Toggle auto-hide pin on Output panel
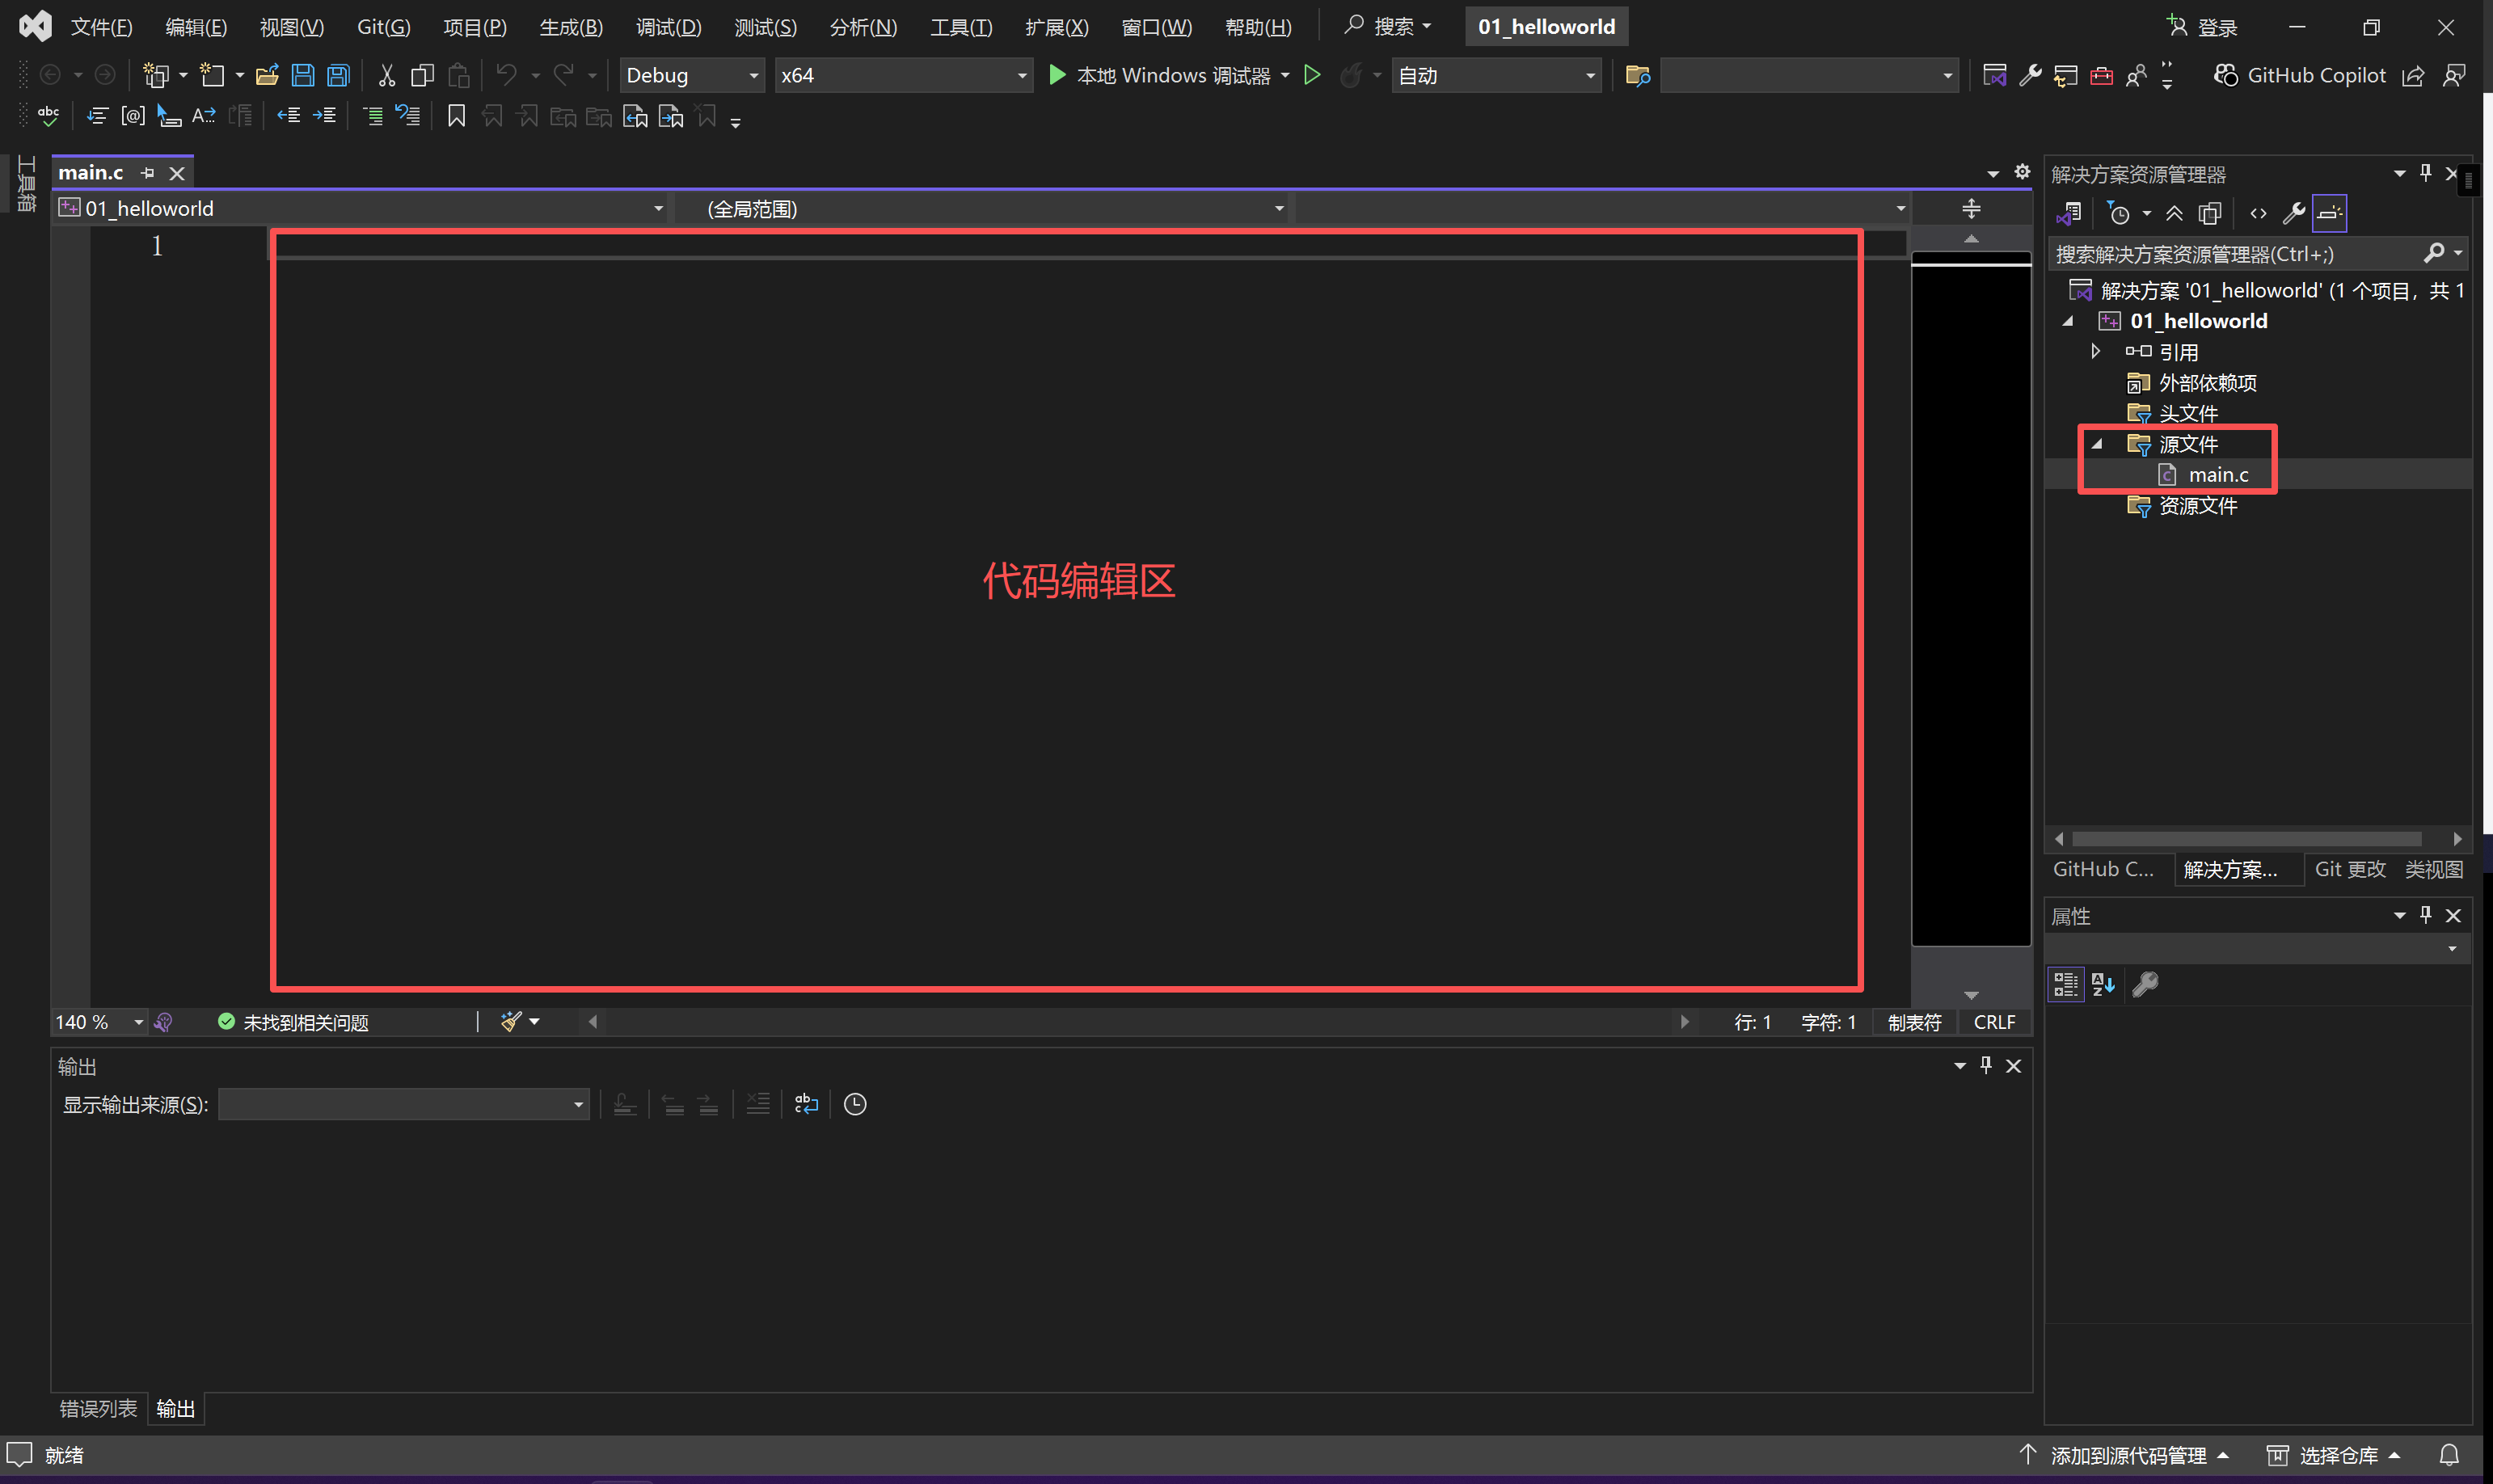Screen dimensions: 2493x1484 pyautogui.click(x=1986, y=1065)
